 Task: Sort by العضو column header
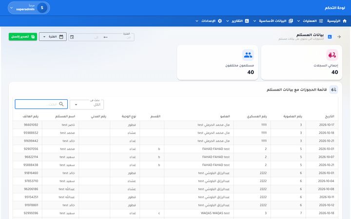[x=225, y=116]
